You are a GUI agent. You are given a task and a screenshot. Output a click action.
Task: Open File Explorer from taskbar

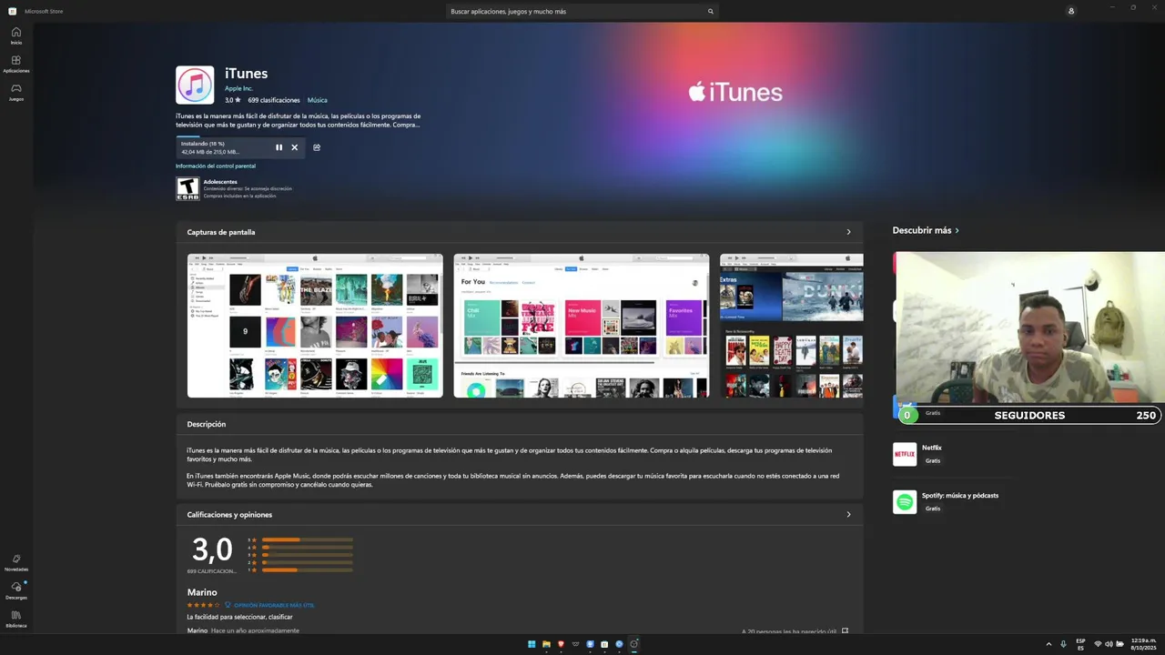[x=546, y=644]
